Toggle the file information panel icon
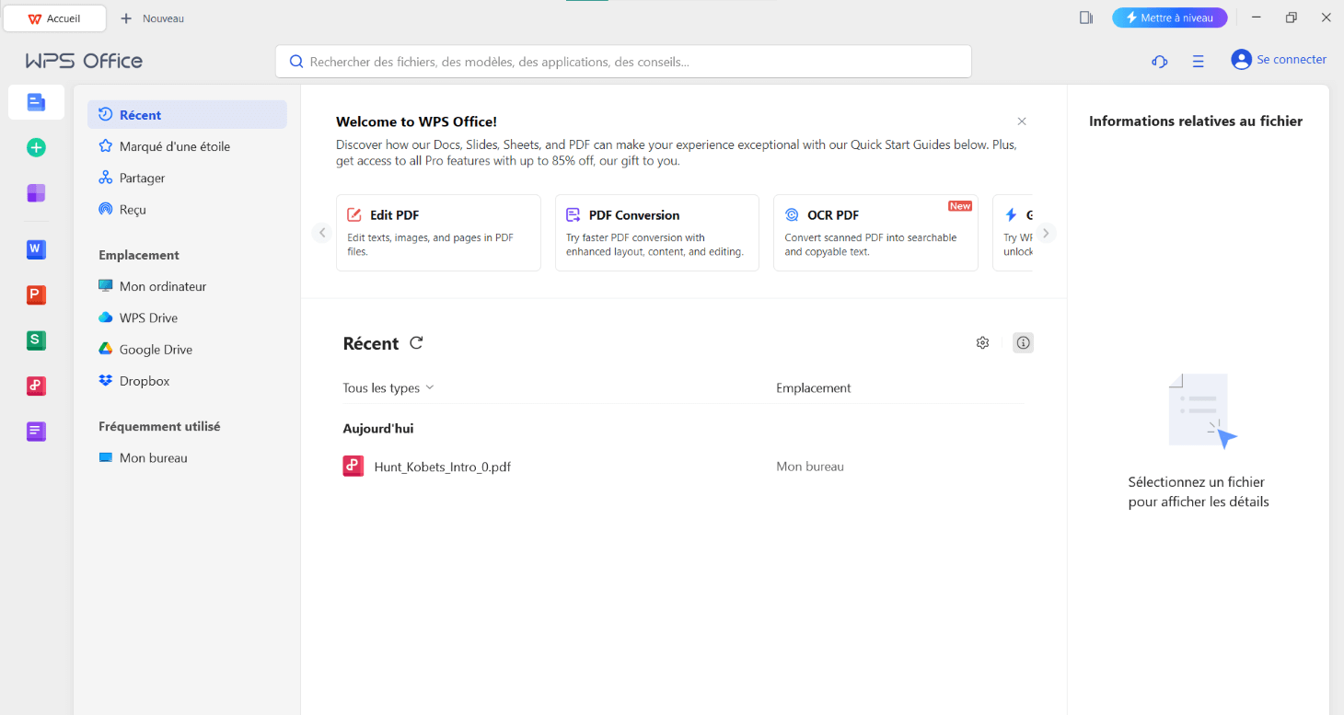 [1023, 343]
